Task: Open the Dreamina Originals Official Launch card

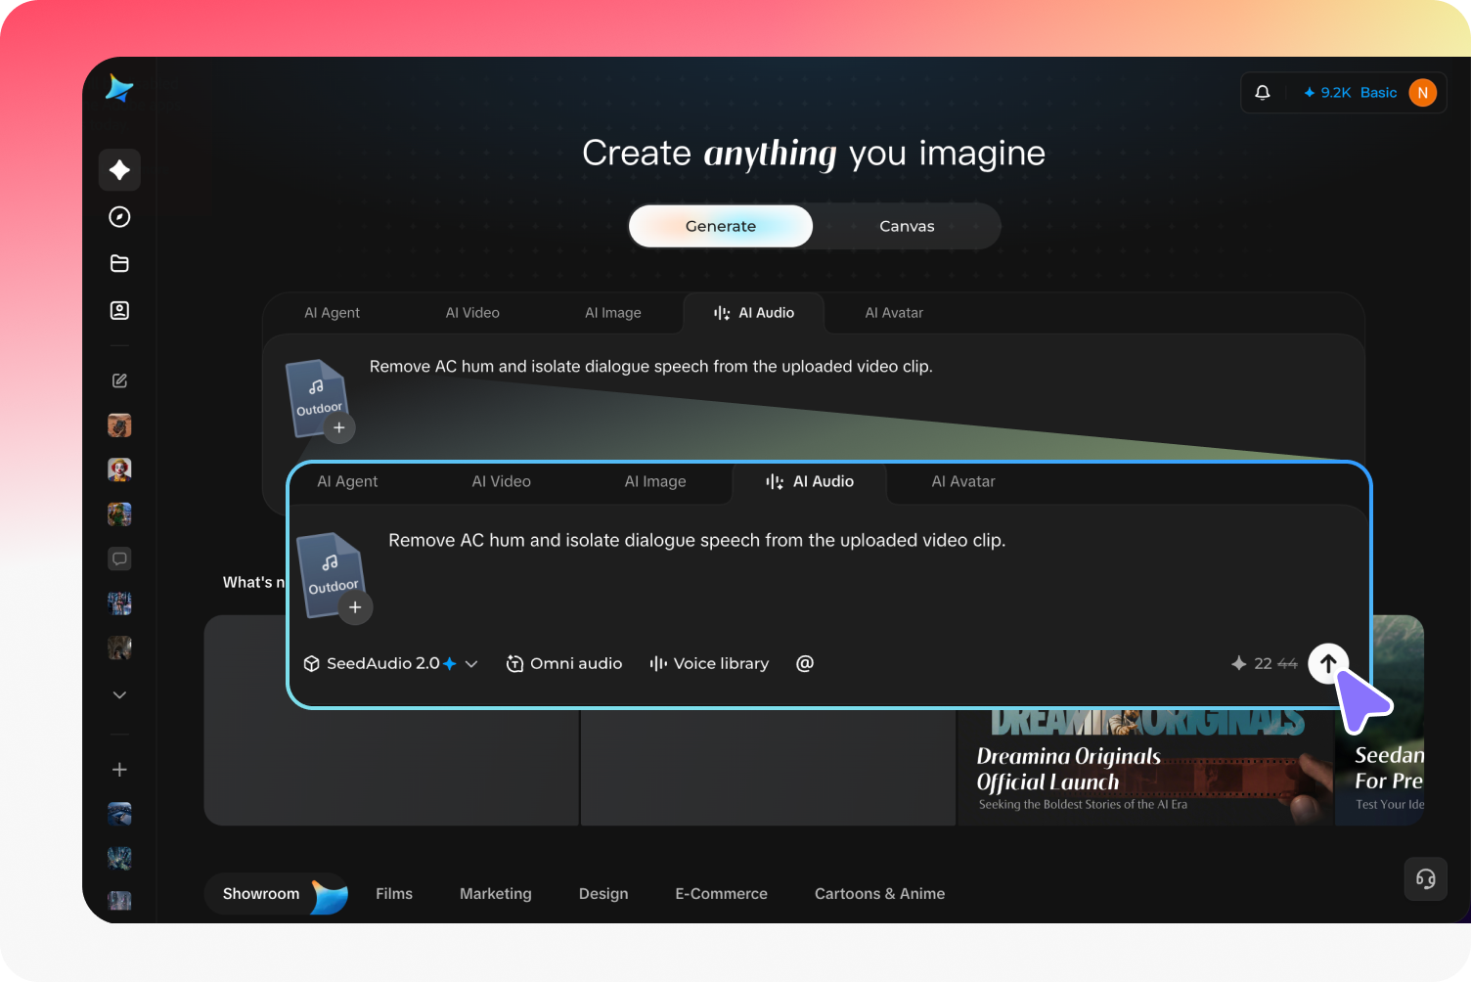Action: 1145,768
